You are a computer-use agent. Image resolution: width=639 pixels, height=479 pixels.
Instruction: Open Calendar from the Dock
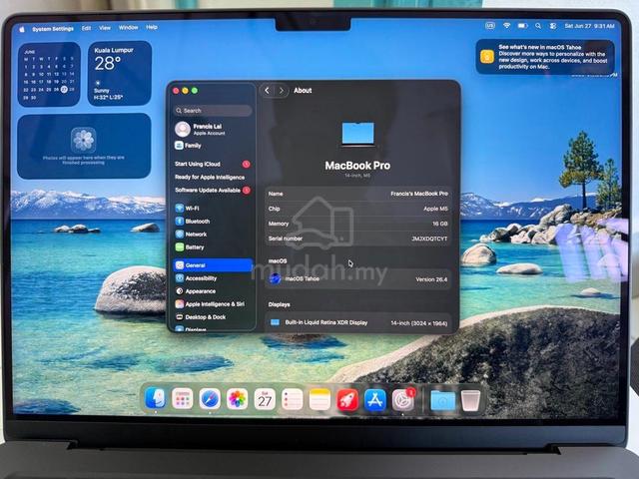click(x=265, y=399)
